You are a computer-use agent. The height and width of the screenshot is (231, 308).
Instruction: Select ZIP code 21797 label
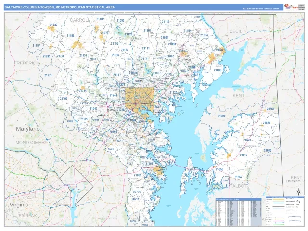[64, 99]
